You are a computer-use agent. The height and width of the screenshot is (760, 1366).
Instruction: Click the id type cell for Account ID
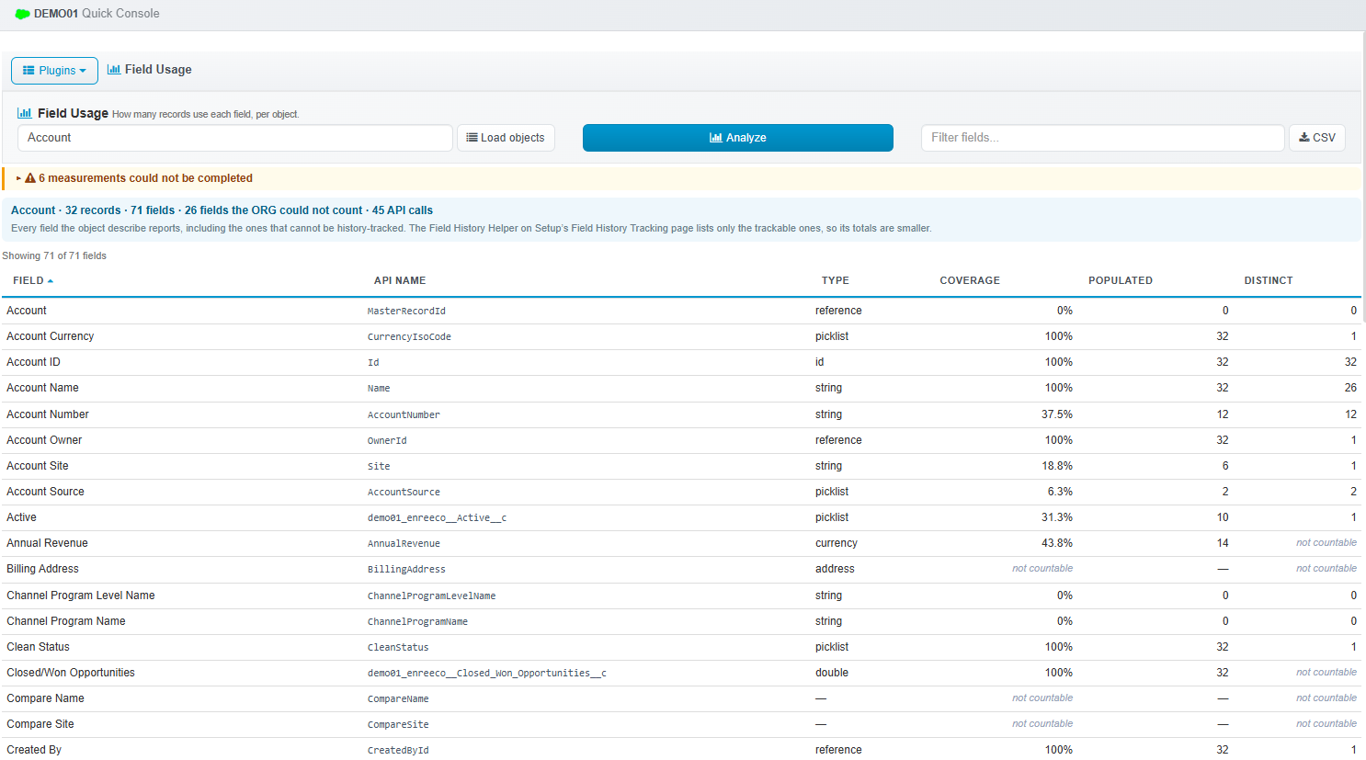820,362
